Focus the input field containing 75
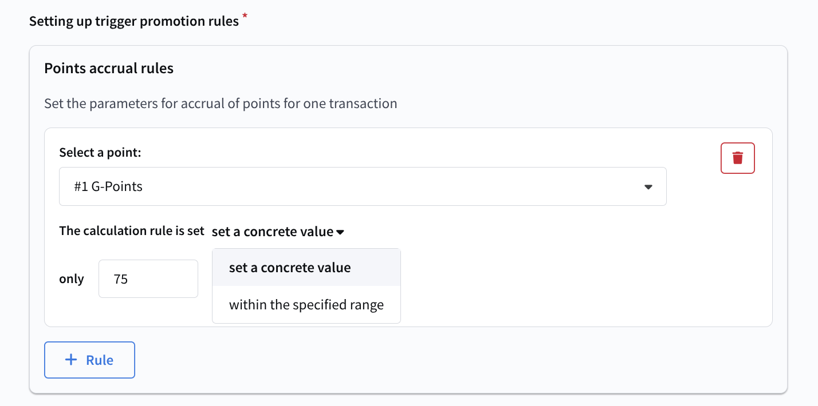 pos(148,279)
